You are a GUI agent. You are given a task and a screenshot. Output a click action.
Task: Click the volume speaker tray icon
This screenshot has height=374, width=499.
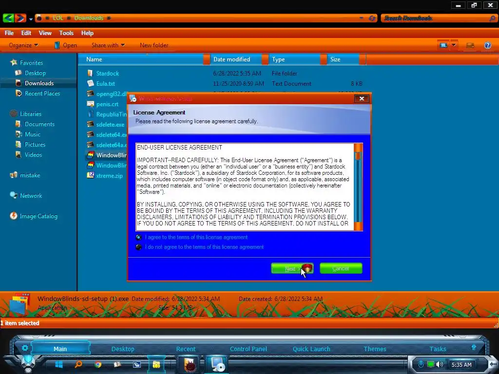tap(440, 364)
